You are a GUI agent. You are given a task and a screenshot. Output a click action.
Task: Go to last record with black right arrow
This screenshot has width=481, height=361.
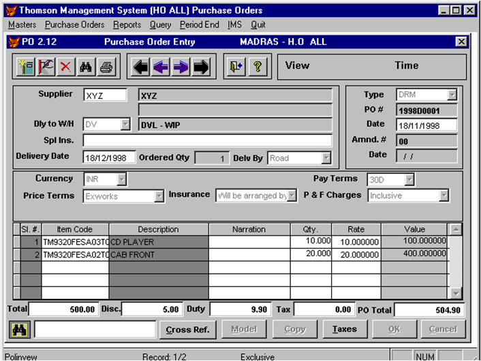(201, 67)
